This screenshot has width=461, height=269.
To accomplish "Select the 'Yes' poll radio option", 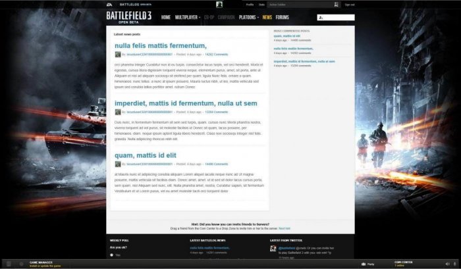I will coord(112,255).
